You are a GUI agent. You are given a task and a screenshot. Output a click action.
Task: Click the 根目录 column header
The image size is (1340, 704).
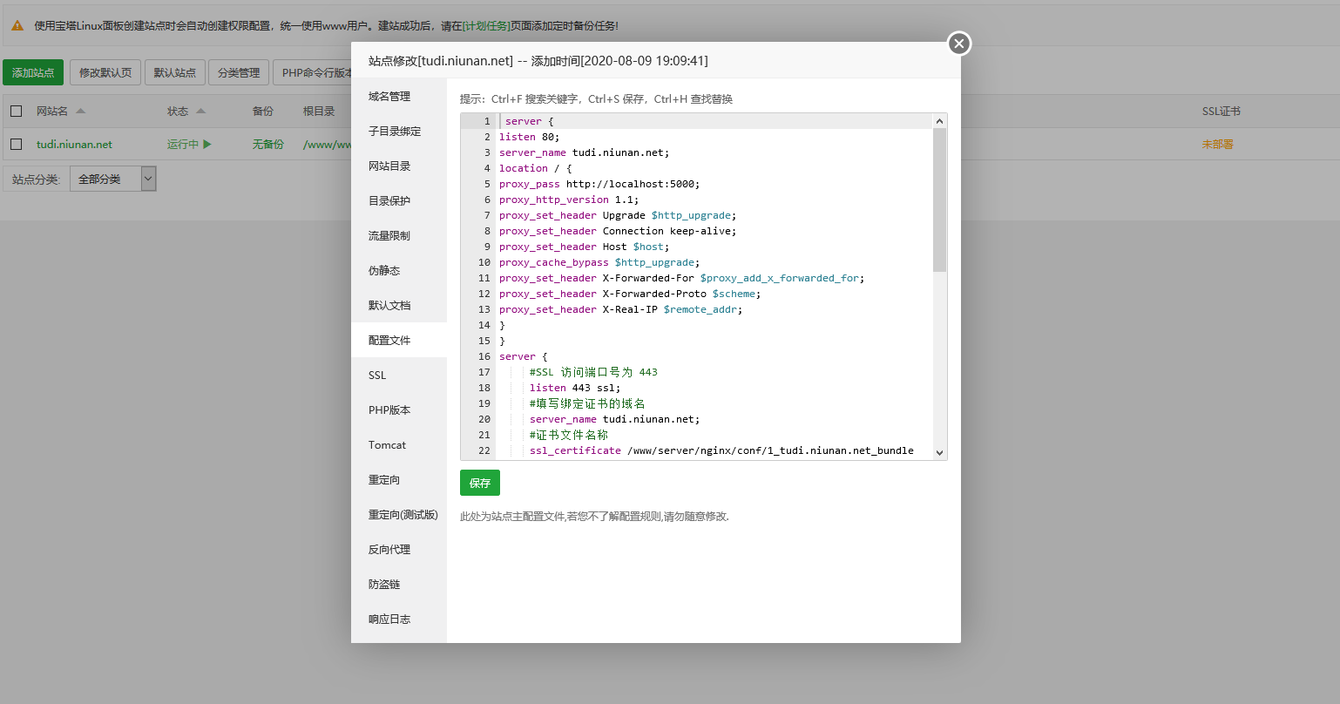point(319,112)
